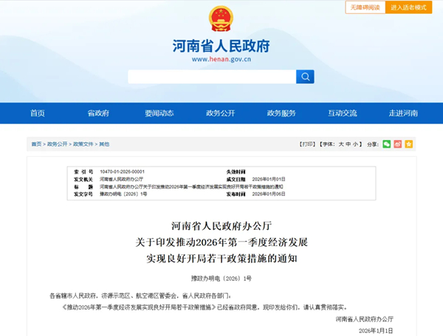Open the 省政府 navigation tab

pos(98,113)
